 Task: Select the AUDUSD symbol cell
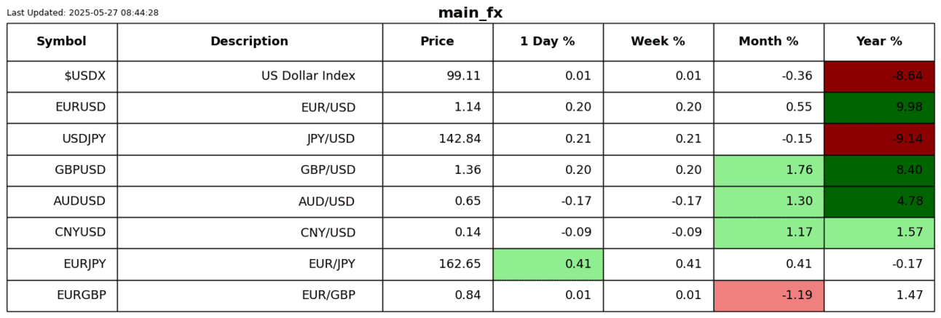pos(62,202)
